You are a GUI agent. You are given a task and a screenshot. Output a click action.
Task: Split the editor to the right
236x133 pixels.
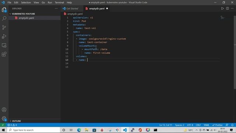pyautogui.click(x=228, y=8)
